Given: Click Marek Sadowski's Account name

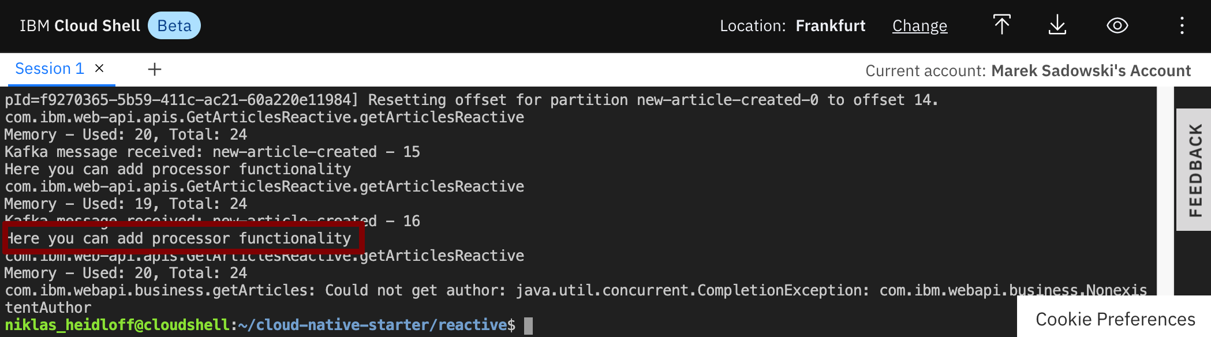Looking at the screenshot, I should [x=1091, y=70].
